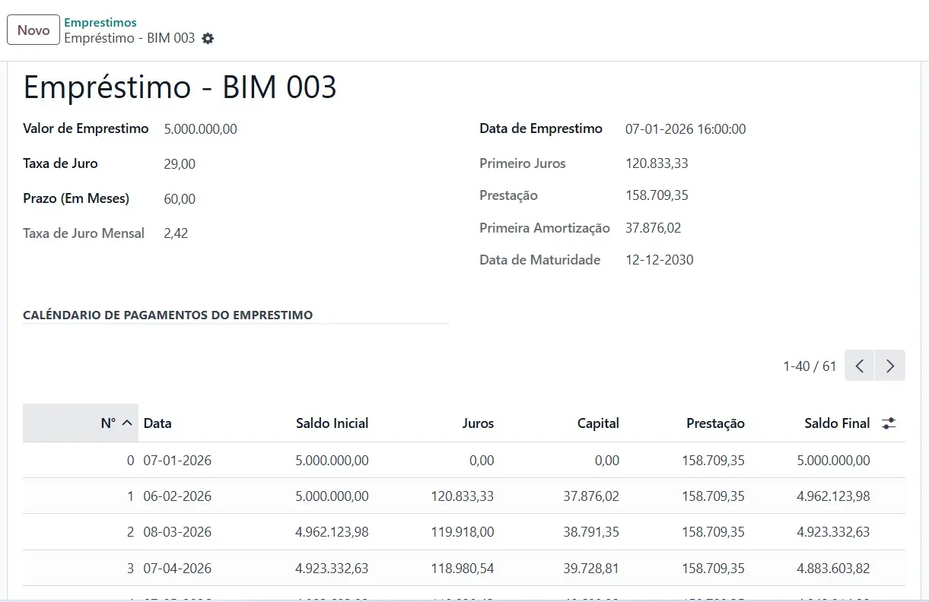Click the 1-40 / 61 pager counter

[x=810, y=366]
